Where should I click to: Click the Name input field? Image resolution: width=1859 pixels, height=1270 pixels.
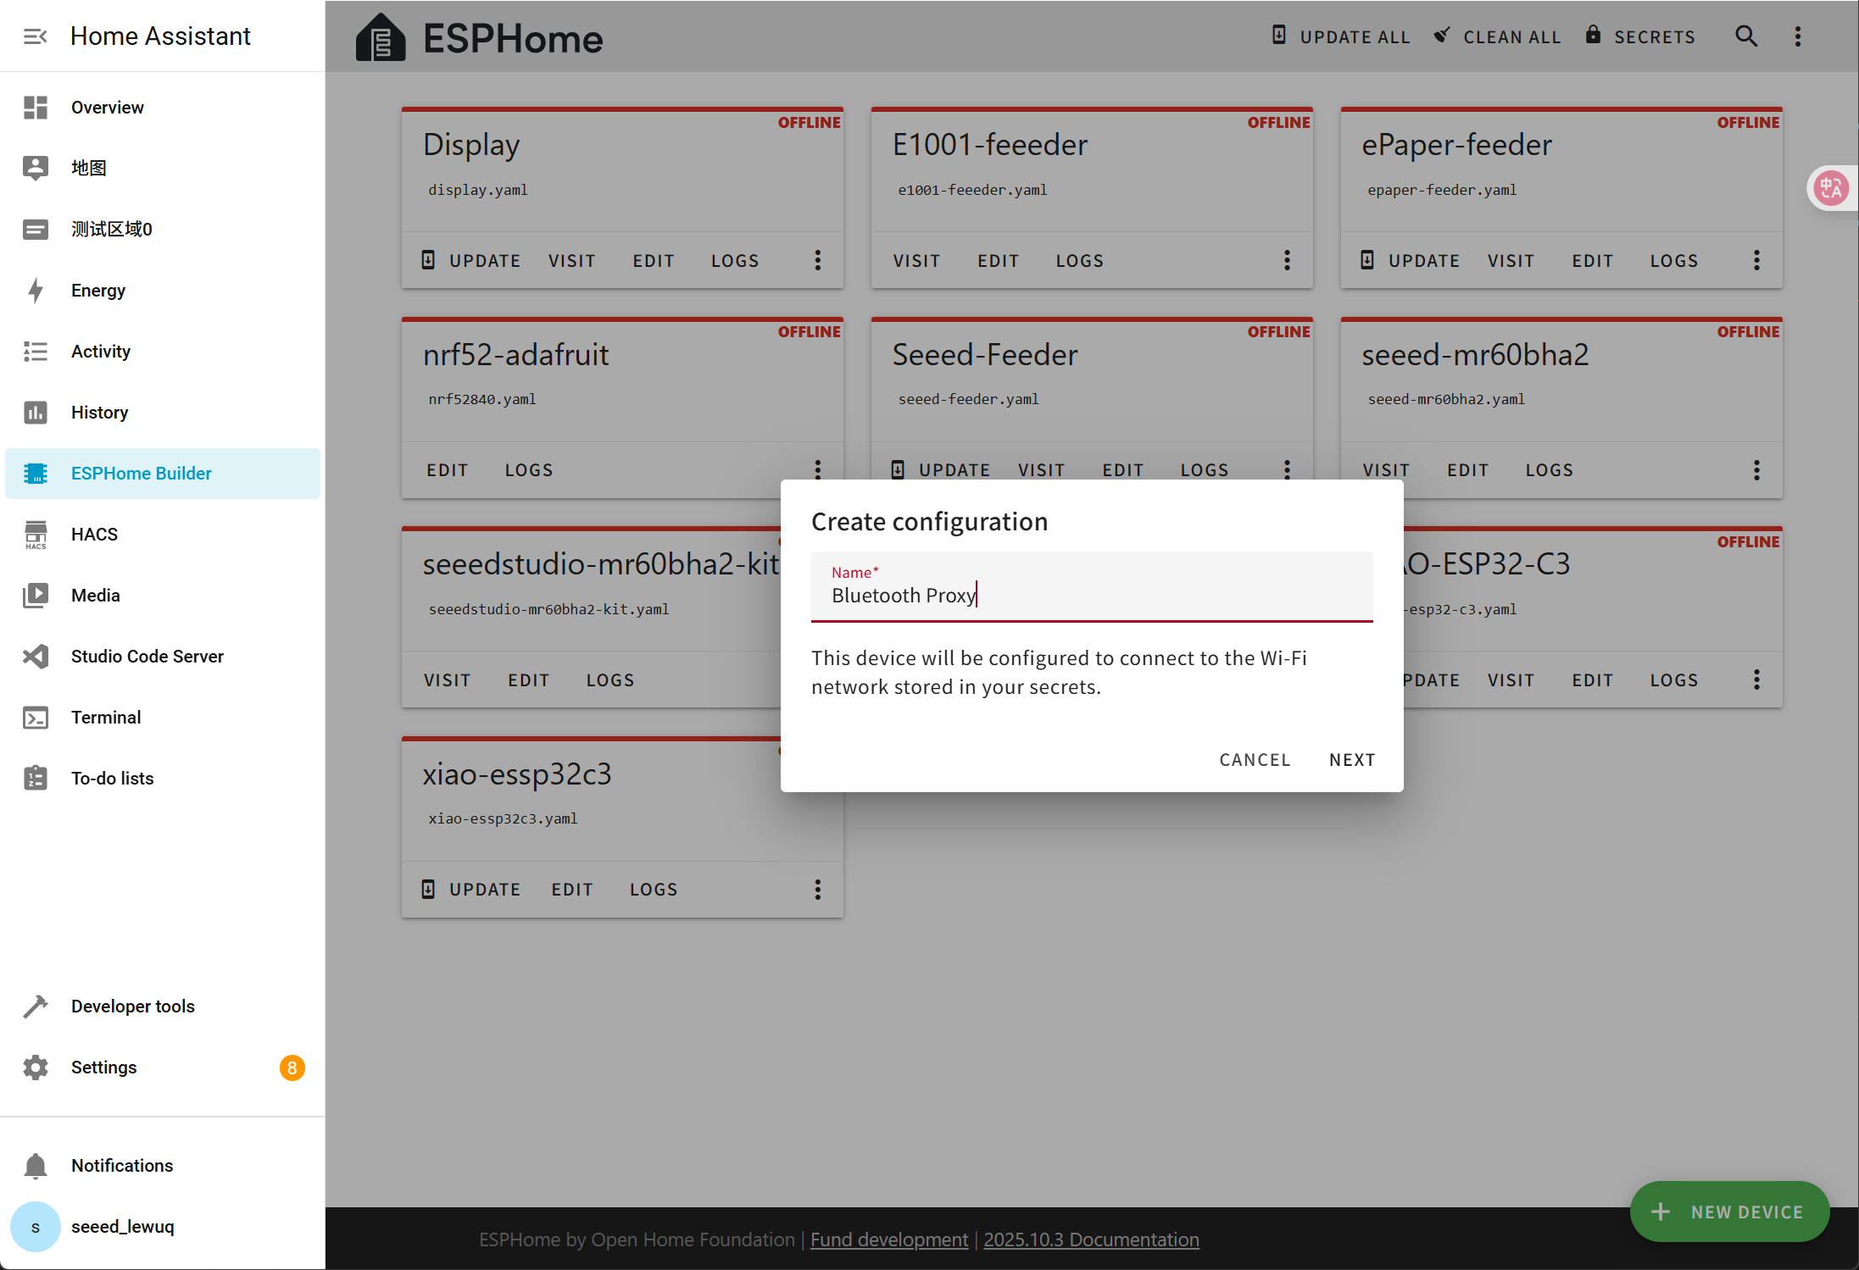pos(1091,596)
